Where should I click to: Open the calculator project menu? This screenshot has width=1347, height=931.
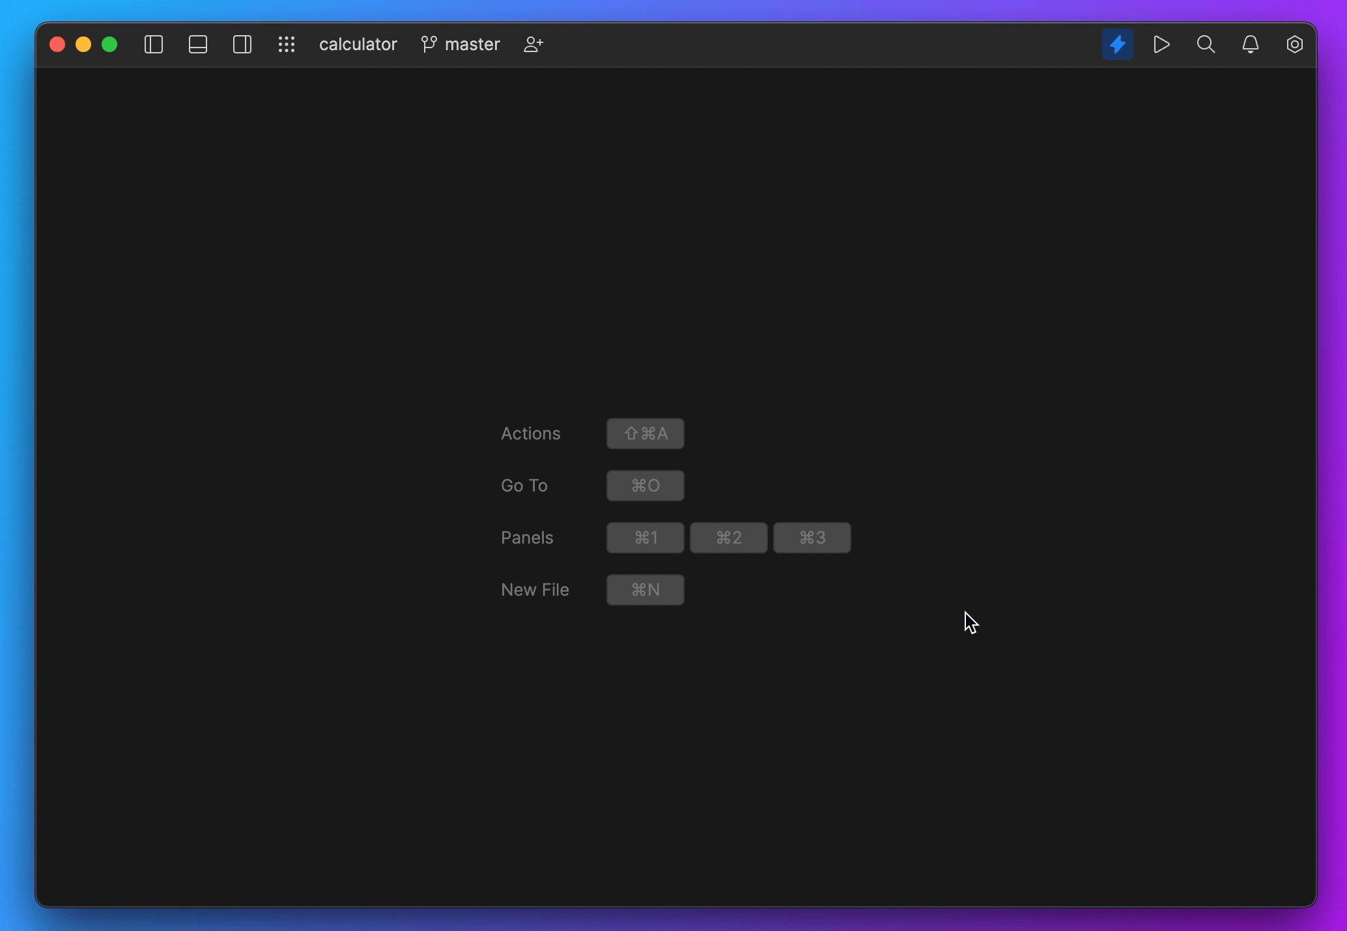pos(358,44)
